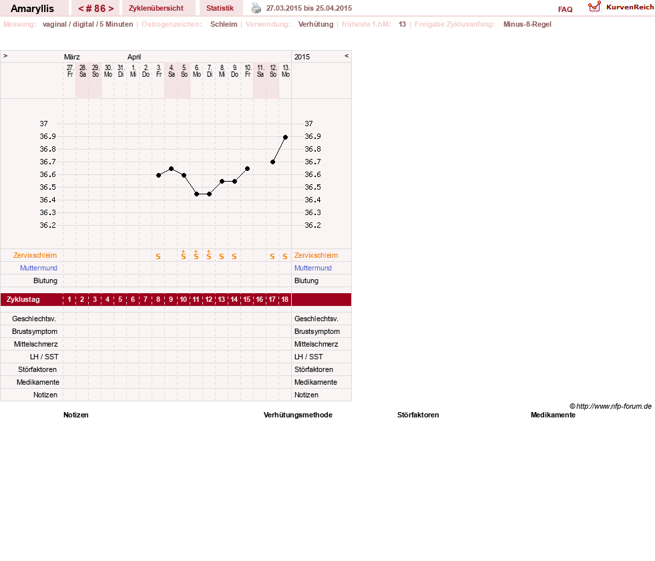Click the 'Verhütungsmethode' heading below the chart
The image size is (655, 561).
298,415
